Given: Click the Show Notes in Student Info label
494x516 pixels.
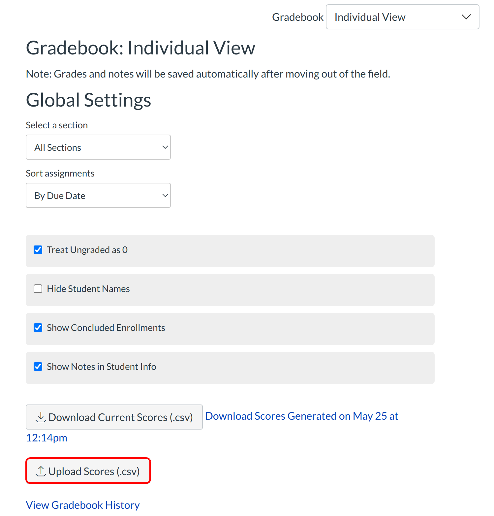Looking at the screenshot, I should pyautogui.click(x=101, y=367).
